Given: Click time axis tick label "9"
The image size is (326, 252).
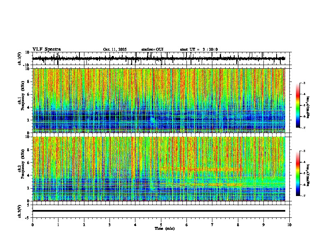Looking at the screenshot, I should tap(263, 225).
